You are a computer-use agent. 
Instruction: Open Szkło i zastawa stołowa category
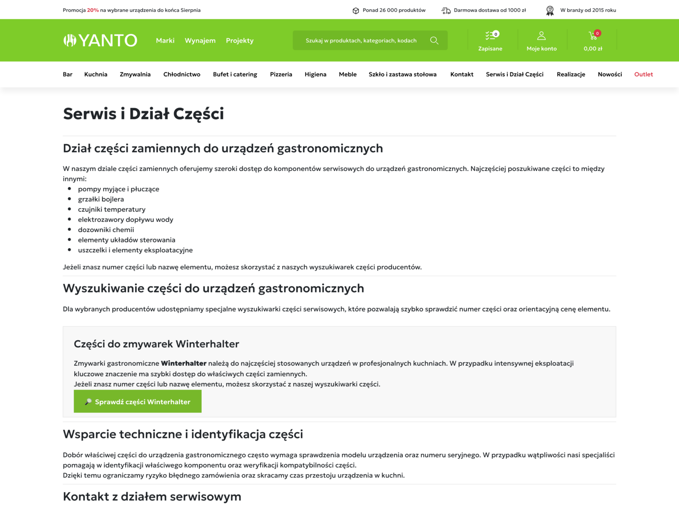(402, 74)
